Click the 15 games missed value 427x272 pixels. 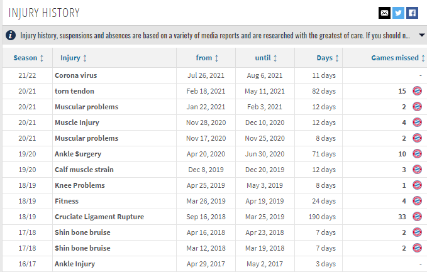coord(402,91)
